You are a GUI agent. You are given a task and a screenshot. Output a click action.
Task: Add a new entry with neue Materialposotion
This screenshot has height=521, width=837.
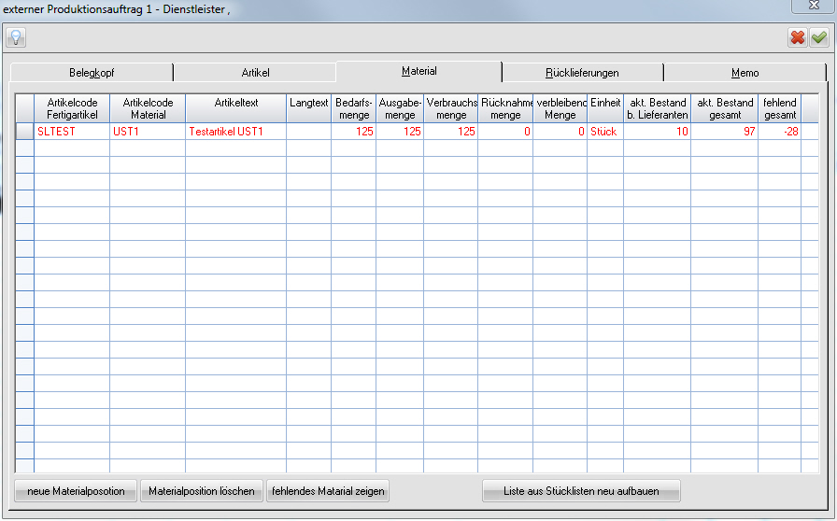76,491
